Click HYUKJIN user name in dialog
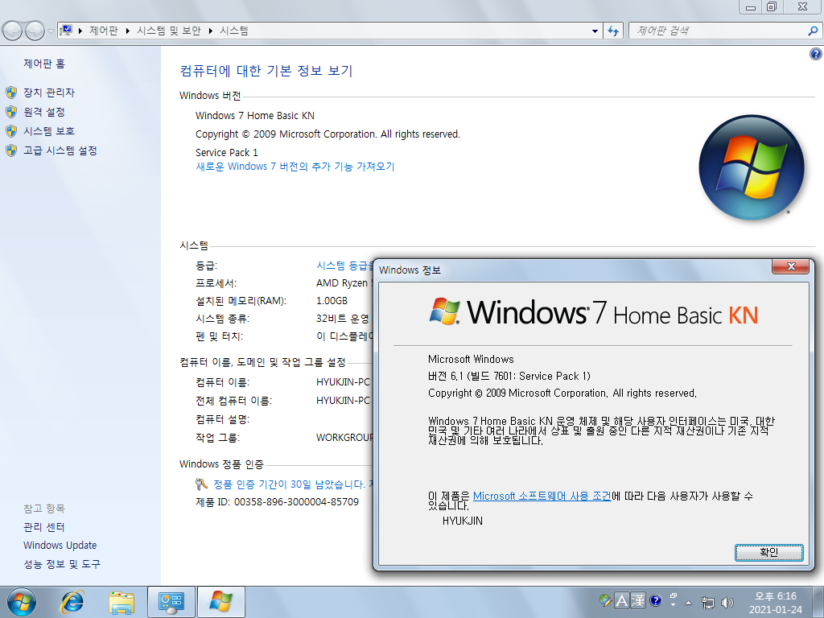This screenshot has width=824, height=618. (x=463, y=521)
